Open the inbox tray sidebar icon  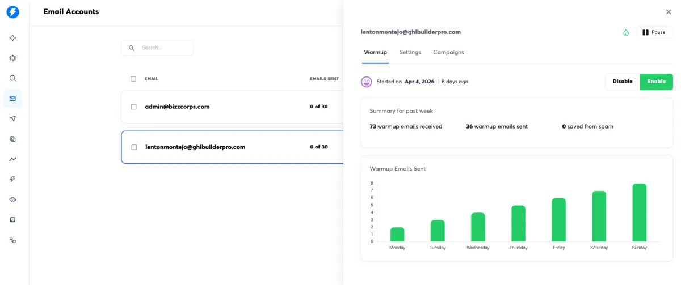[12, 220]
